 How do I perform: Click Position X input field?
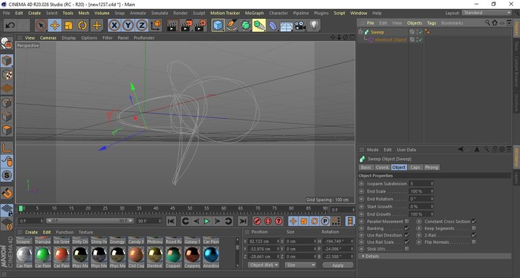263,241
